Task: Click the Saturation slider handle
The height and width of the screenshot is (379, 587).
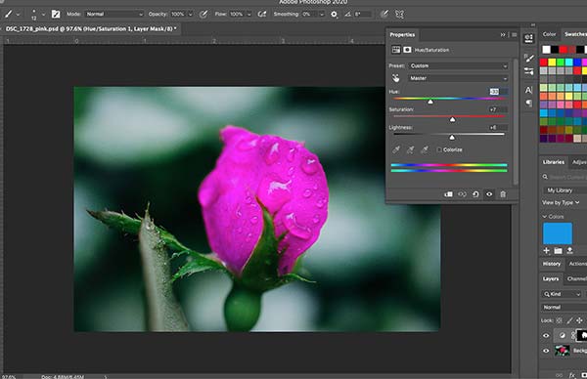Action: click(452, 119)
